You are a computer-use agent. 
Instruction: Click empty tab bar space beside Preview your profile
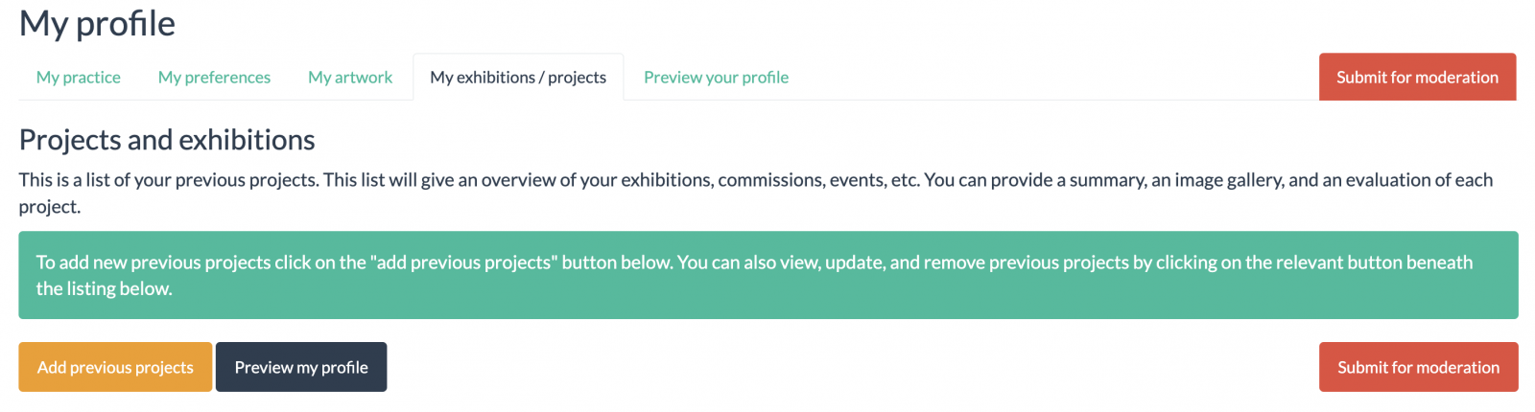pos(1055,78)
